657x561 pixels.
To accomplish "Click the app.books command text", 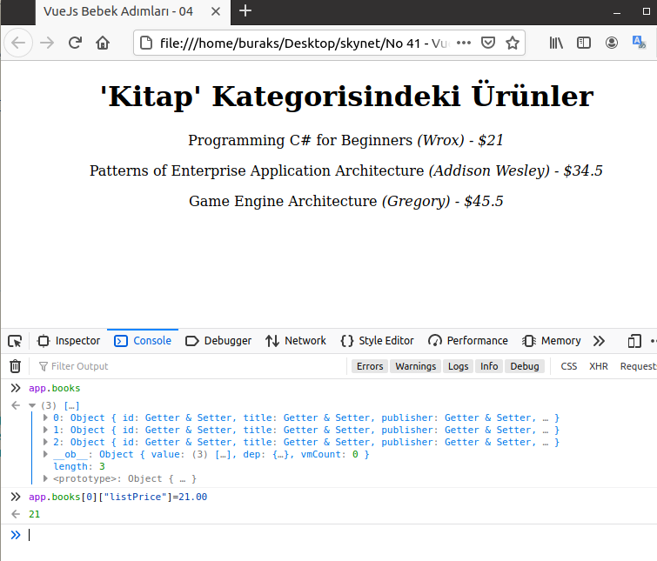I will point(55,388).
